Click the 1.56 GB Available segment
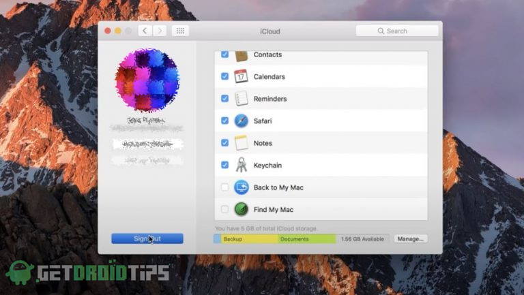This screenshot has height=295, width=524. pos(362,239)
